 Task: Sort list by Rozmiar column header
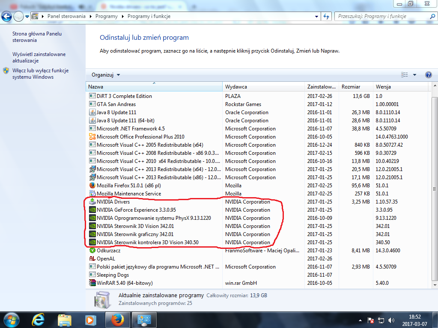click(355, 87)
